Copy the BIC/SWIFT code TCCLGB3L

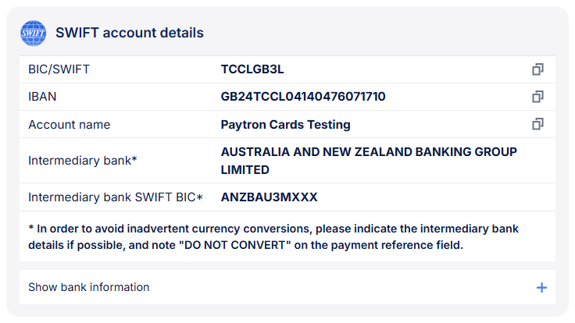pyautogui.click(x=537, y=69)
